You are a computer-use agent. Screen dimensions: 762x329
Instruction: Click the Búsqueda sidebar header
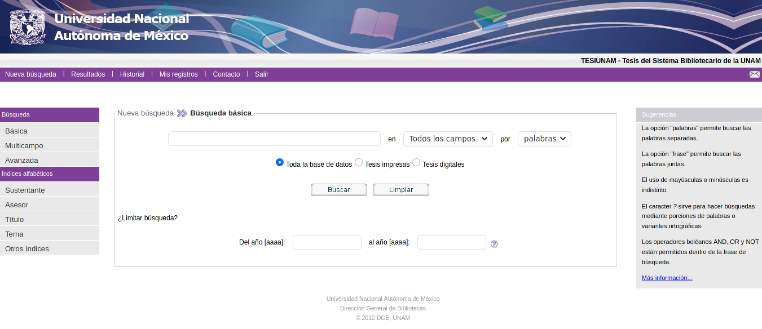50,115
